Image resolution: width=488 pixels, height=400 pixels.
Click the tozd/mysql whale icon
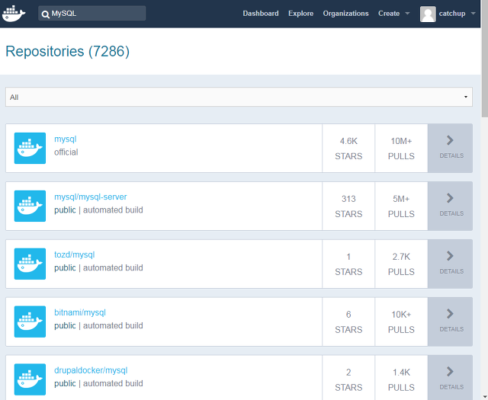pyautogui.click(x=30, y=264)
